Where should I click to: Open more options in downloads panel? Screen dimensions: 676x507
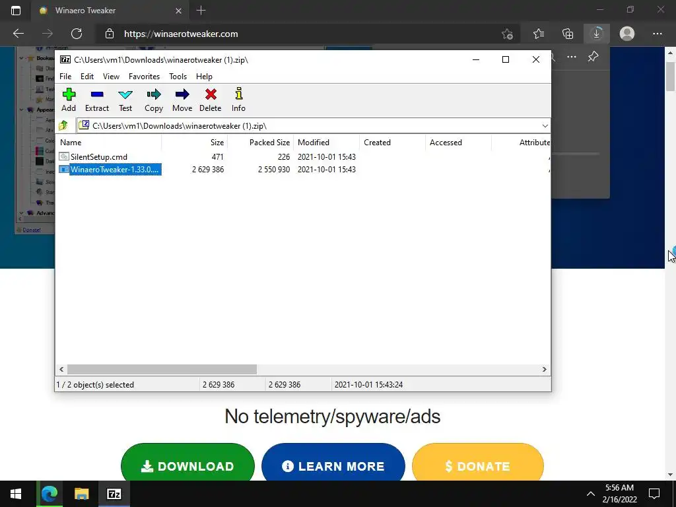pyautogui.click(x=572, y=57)
